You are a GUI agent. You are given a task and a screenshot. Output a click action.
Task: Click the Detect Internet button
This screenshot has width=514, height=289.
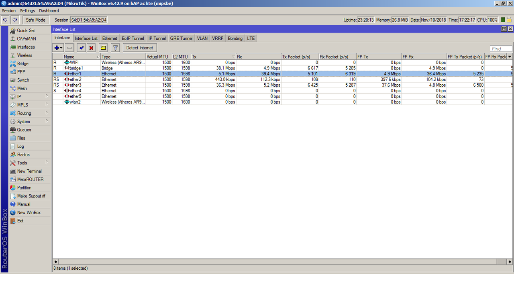click(x=140, y=48)
